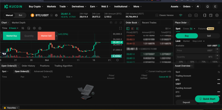Expand the Derivatives menu
The width and height of the screenshot is (222, 110).
tap(79, 7)
